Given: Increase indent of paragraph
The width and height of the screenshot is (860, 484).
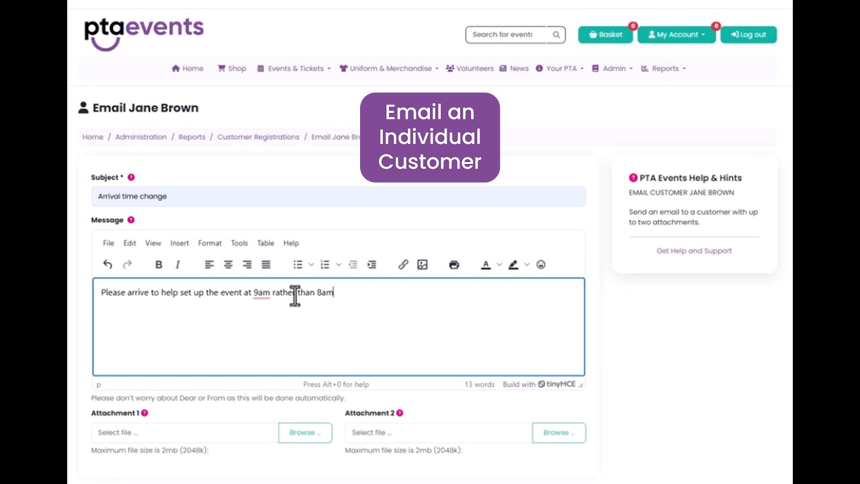Looking at the screenshot, I should point(372,265).
